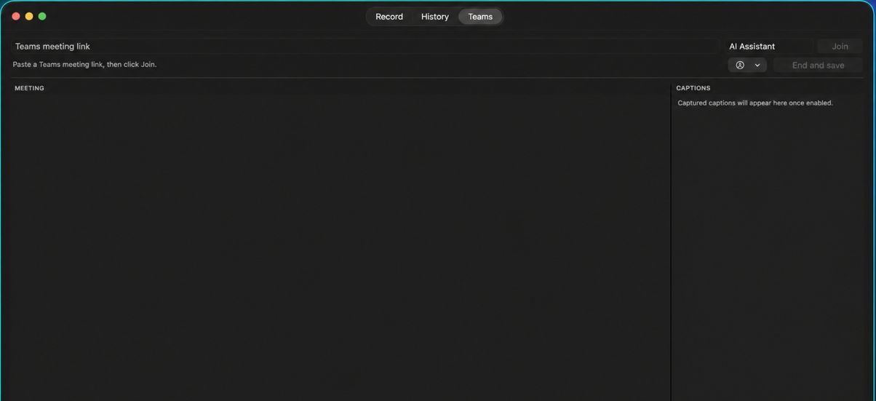Click the MEETING panel heading

pos(30,88)
